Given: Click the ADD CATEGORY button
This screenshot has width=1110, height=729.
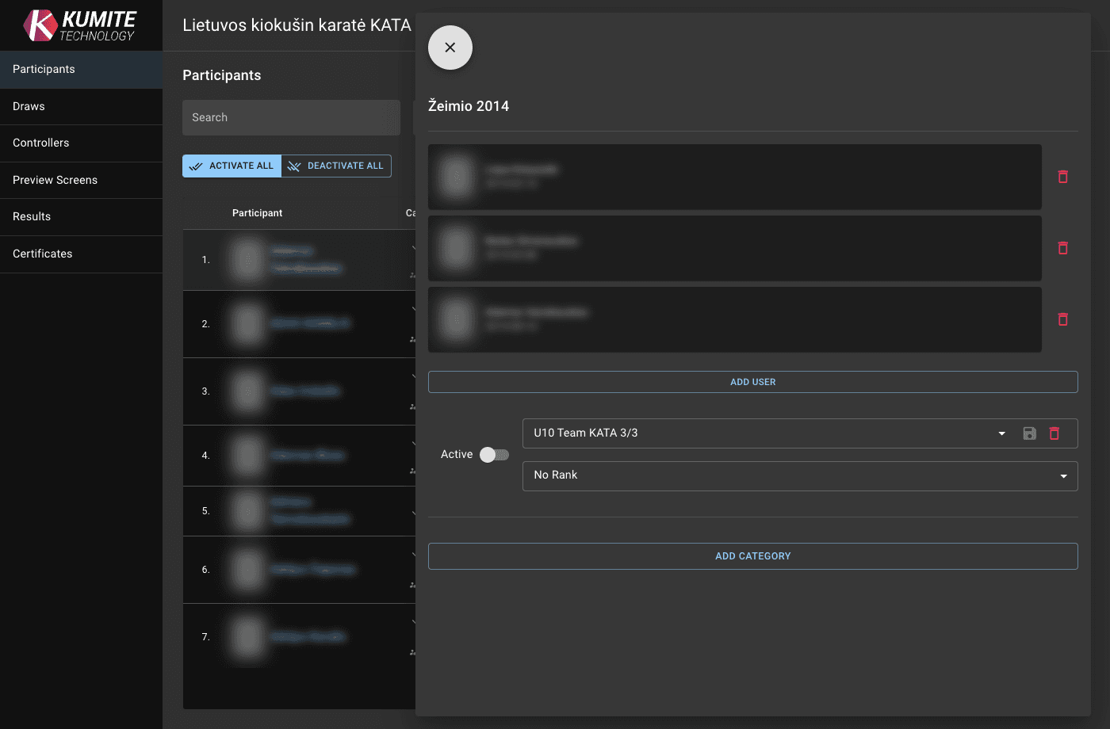Looking at the screenshot, I should tap(752, 555).
